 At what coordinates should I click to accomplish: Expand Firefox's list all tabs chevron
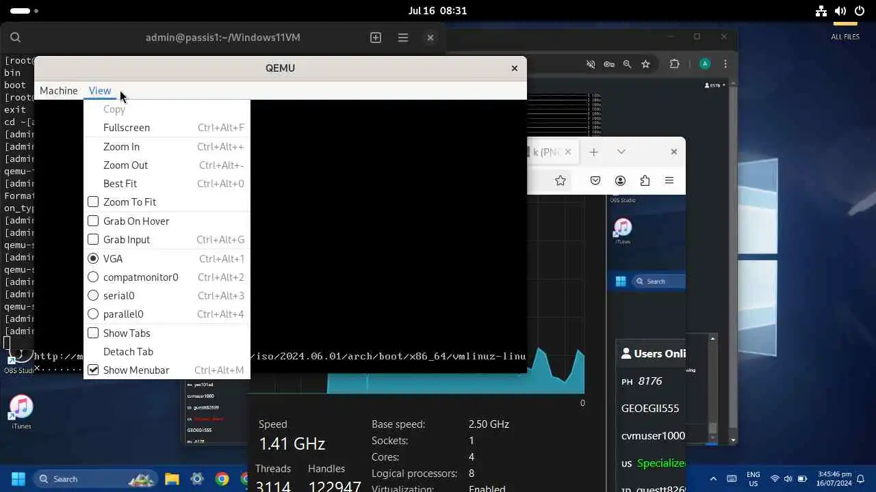click(621, 152)
